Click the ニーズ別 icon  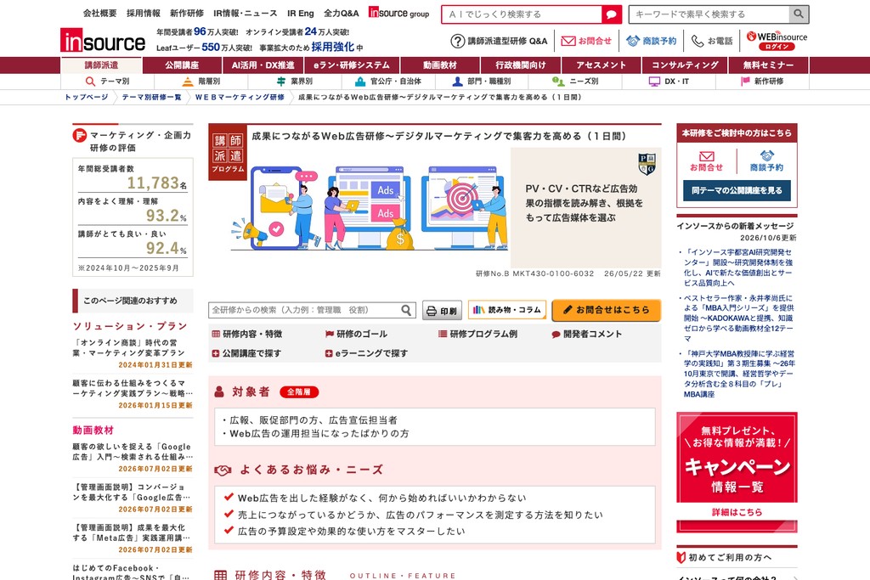point(558,82)
